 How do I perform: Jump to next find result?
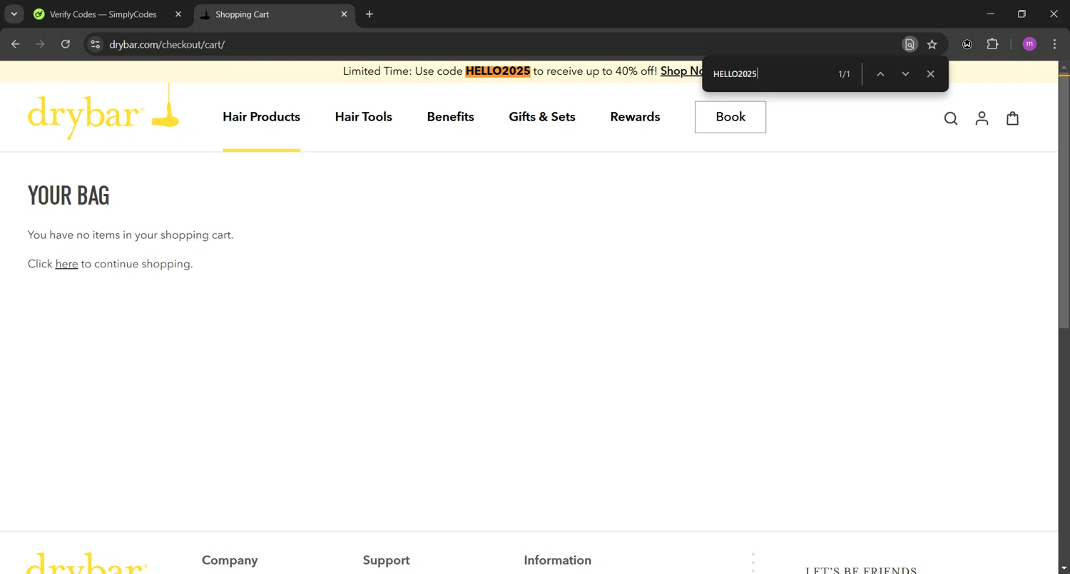pyautogui.click(x=905, y=74)
